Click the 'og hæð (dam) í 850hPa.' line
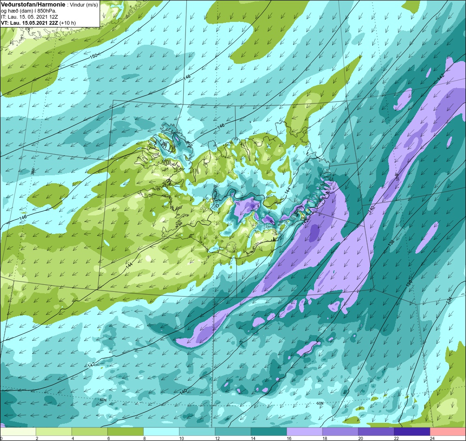Image resolution: width=466 pixels, height=441 pixels. click(29, 11)
